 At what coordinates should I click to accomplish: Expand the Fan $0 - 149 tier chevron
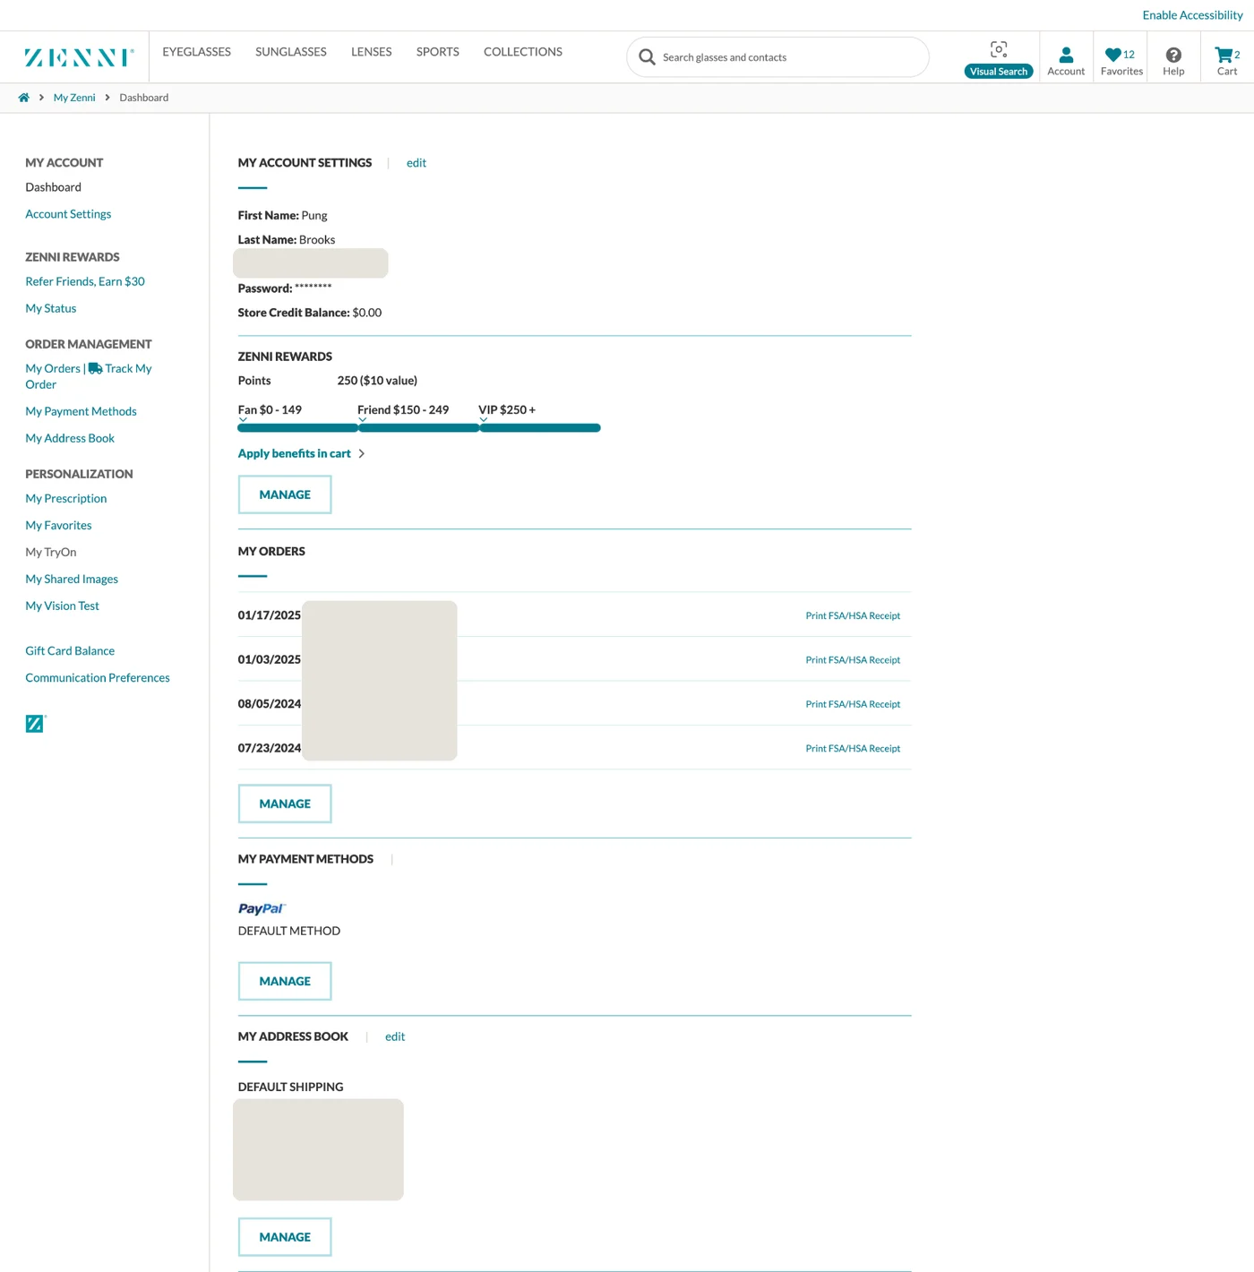click(243, 419)
